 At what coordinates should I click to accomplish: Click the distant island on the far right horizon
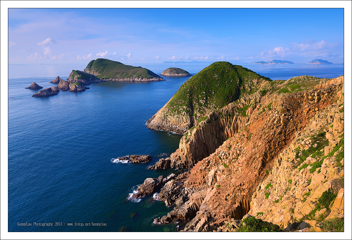coord(317,61)
